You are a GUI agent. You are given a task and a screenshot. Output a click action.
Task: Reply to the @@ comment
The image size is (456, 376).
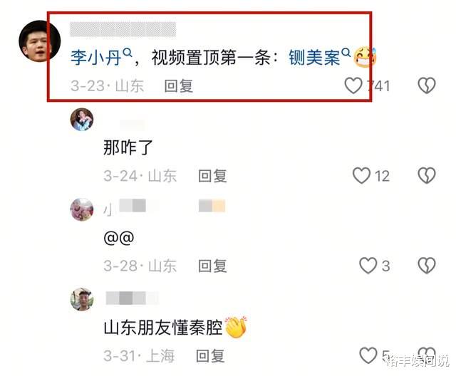pos(212,266)
